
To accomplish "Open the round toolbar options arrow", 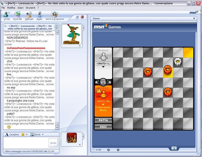I will point(77,17).
